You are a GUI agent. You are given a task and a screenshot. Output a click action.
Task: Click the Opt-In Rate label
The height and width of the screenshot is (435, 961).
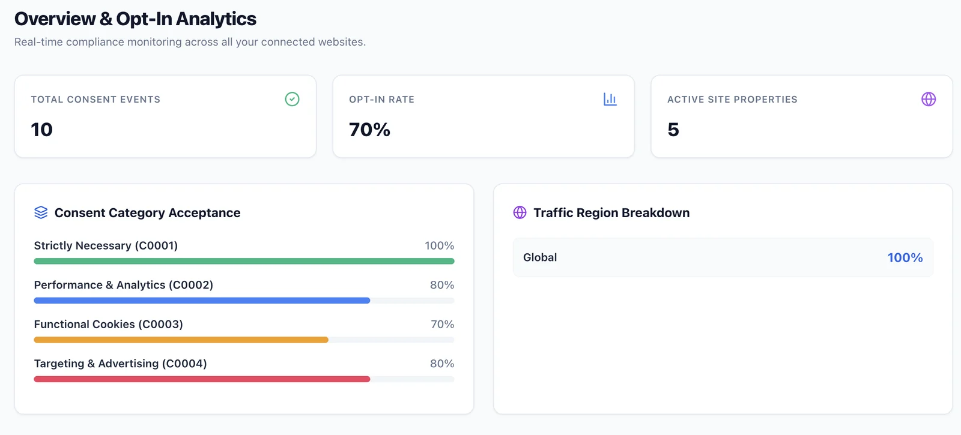click(381, 100)
